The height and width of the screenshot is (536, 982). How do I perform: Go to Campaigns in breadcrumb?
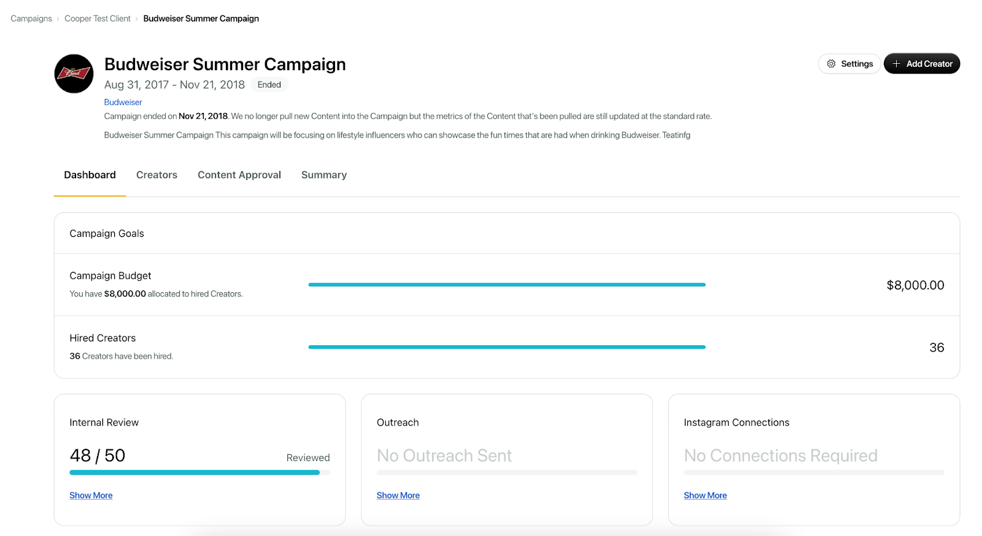pos(31,18)
